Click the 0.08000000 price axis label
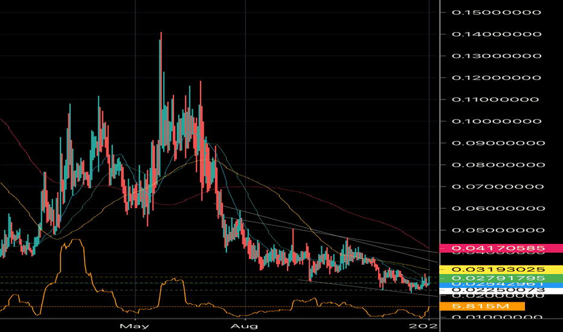Viewport: 563px width, 332px height. [497, 165]
